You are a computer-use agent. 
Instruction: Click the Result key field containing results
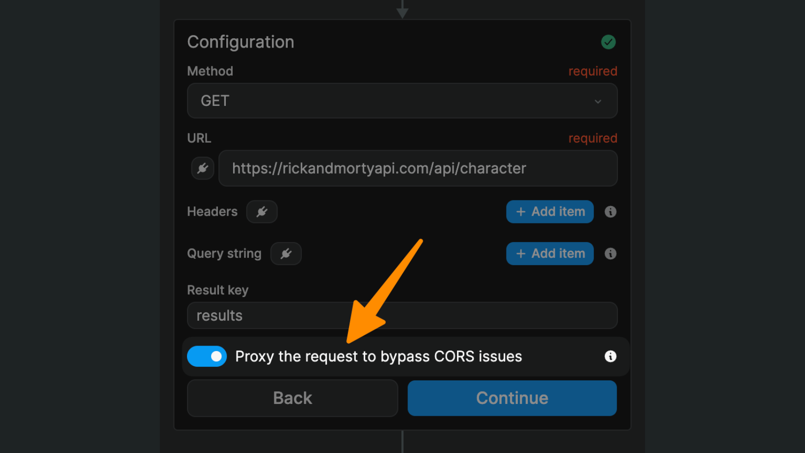point(402,315)
